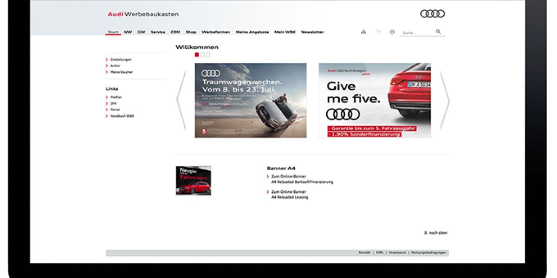Screen dimensions: 557x278
Task: Click the statistics chart icon
Action: 363,32
